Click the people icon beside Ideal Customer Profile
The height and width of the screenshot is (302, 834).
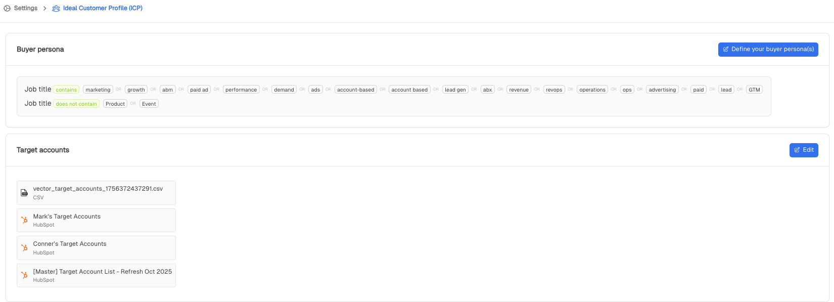point(56,9)
